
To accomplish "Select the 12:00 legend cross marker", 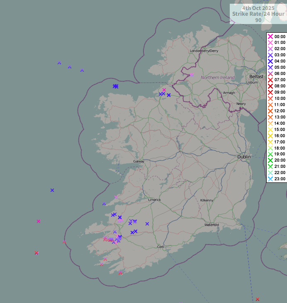I will [270, 111].
